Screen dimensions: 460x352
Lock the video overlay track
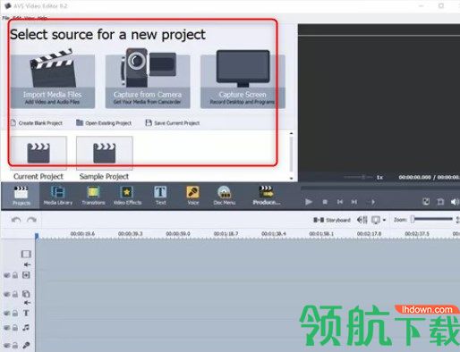14,294
